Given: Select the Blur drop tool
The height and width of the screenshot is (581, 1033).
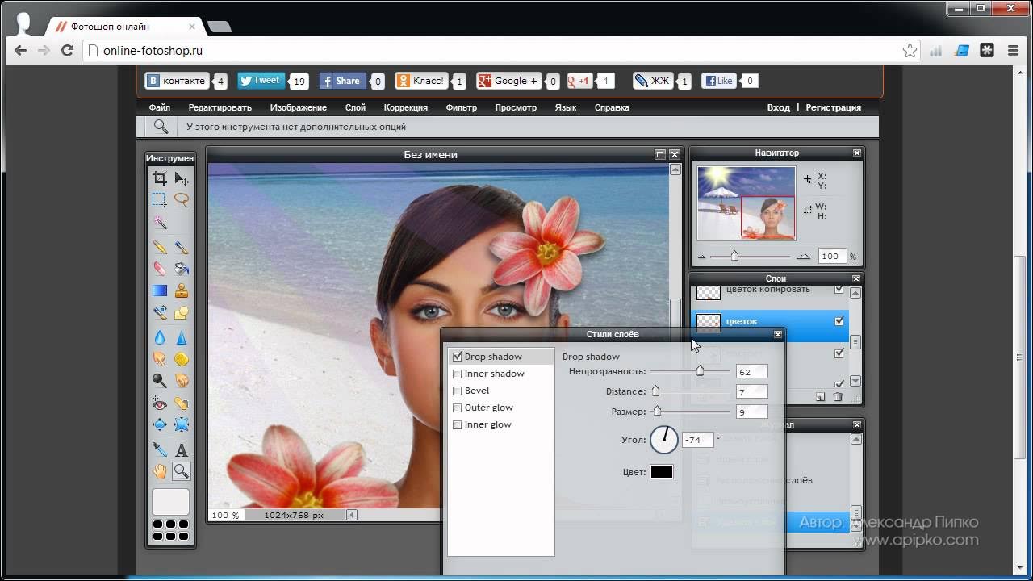Looking at the screenshot, I should point(160,337).
